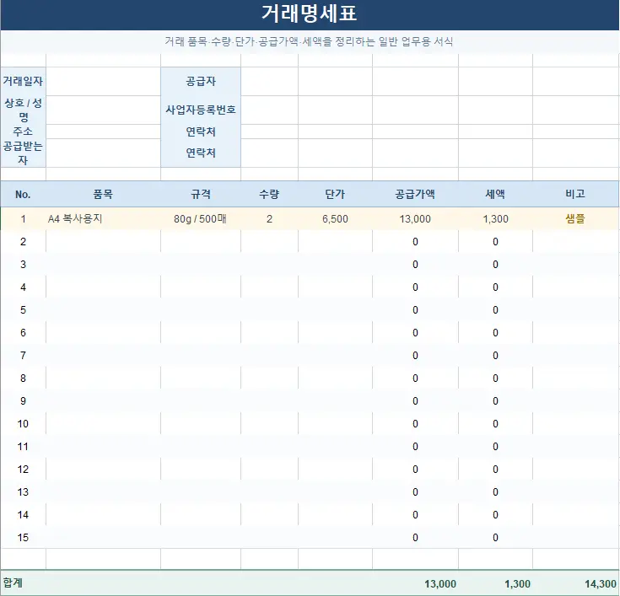Click the No. column header
Viewport: 620px width, 596px height.
[23, 194]
